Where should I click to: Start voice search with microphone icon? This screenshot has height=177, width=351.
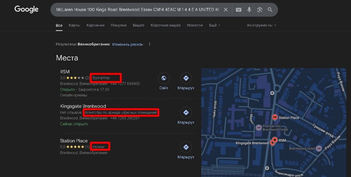point(249,10)
